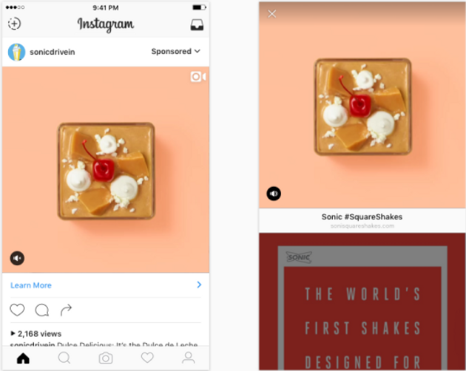
Task: Switch to the Search tab
Action: point(64,358)
